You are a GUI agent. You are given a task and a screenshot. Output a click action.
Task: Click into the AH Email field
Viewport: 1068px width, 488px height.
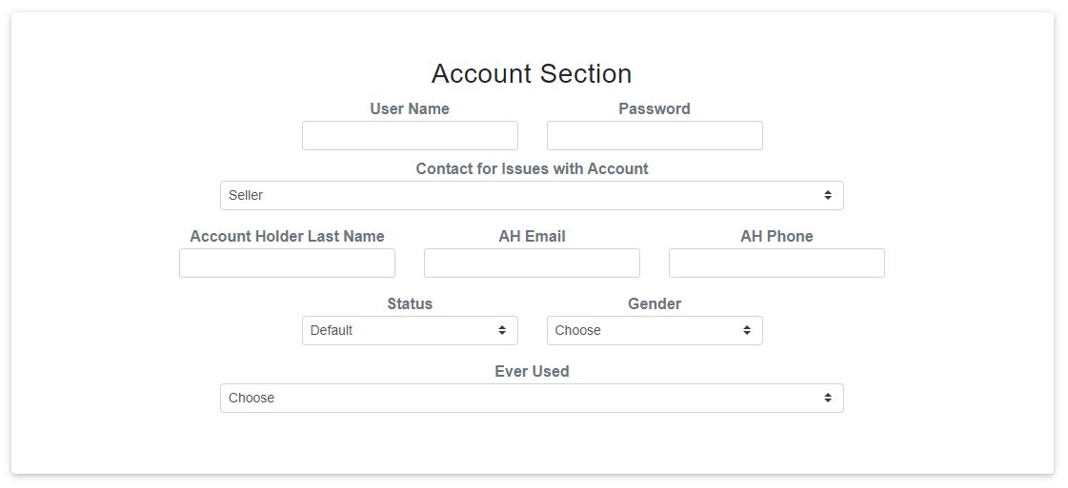click(x=532, y=263)
